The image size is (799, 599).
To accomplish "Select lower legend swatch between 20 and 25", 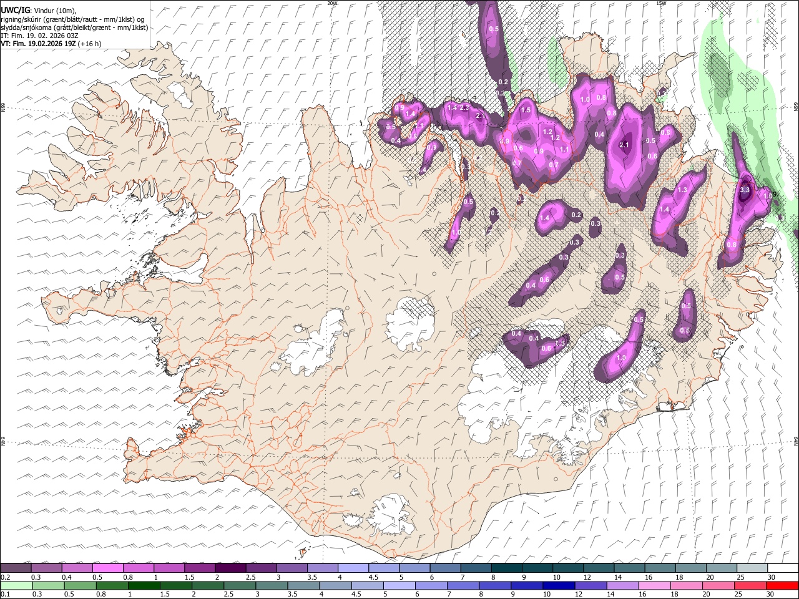I will click(718, 585).
